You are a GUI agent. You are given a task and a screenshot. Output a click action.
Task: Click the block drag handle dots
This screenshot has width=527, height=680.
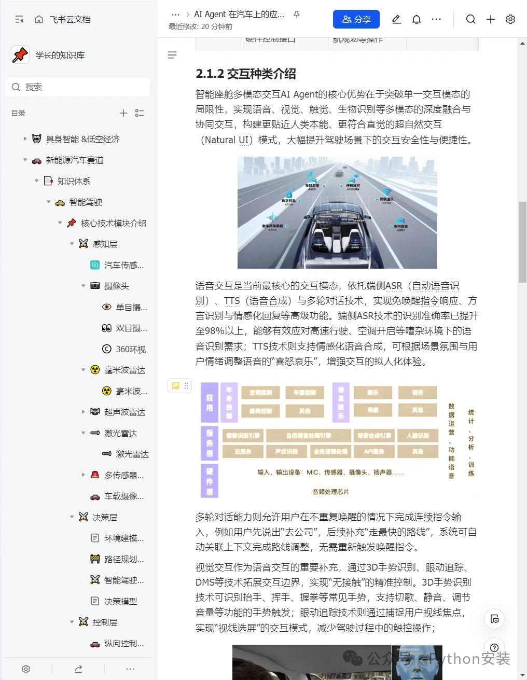pos(186,385)
